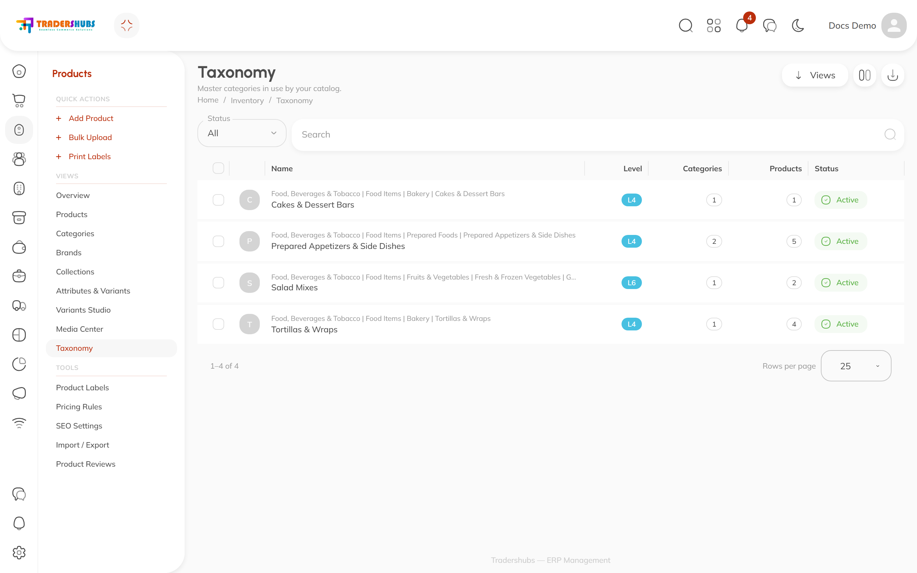Open the wallet icon in left rail
The width and height of the screenshot is (917, 573).
(x=19, y=247)
